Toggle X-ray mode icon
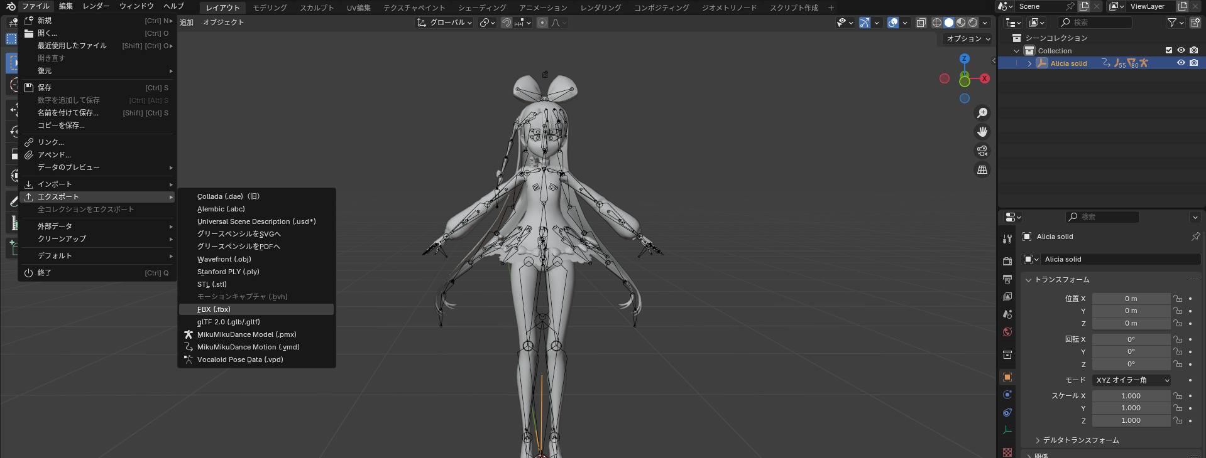The height and width of the screenshot is (458, 1206). pos(921,23)
